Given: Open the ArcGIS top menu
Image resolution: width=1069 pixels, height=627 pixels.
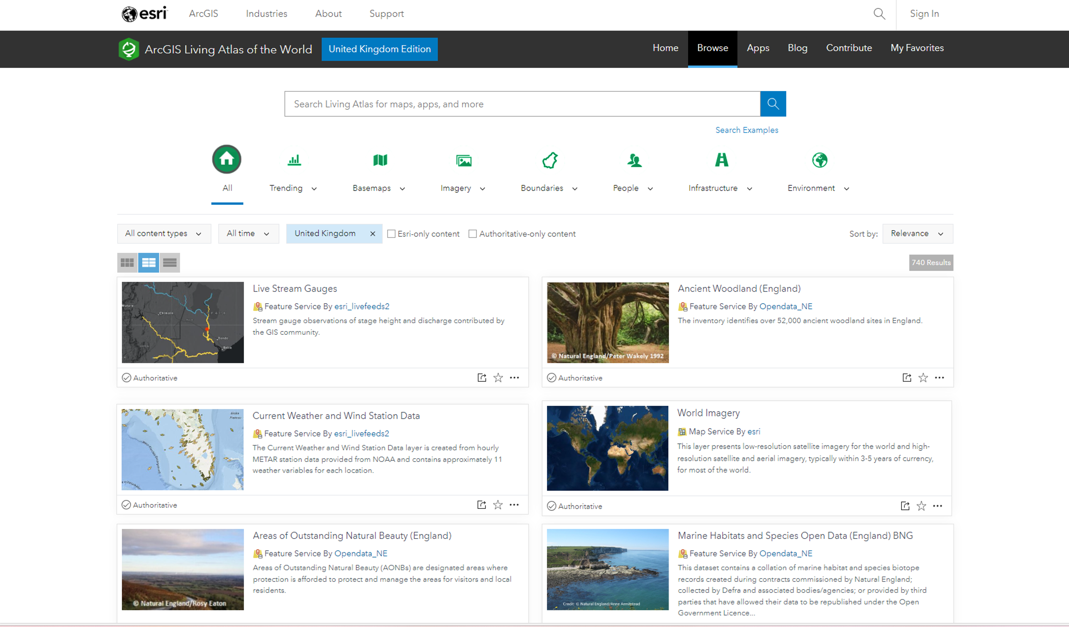Looking at the screenshot, I should (204, 13).
